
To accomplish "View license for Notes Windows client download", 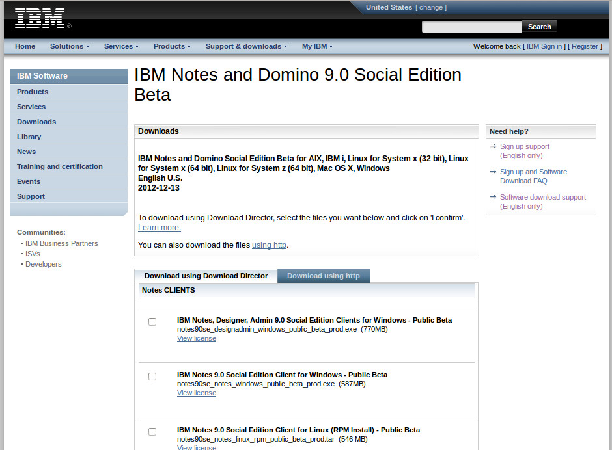I will click(x=197, y=393).
